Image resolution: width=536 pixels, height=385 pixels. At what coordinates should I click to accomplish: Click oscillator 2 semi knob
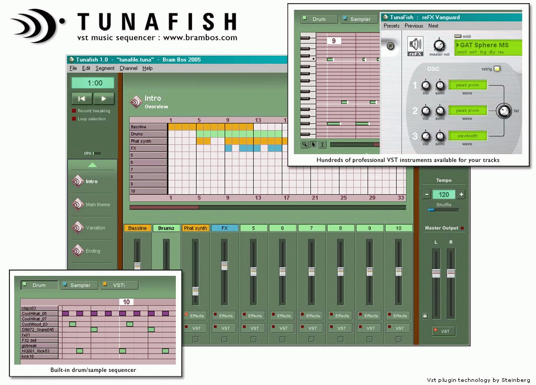[440, 111]
